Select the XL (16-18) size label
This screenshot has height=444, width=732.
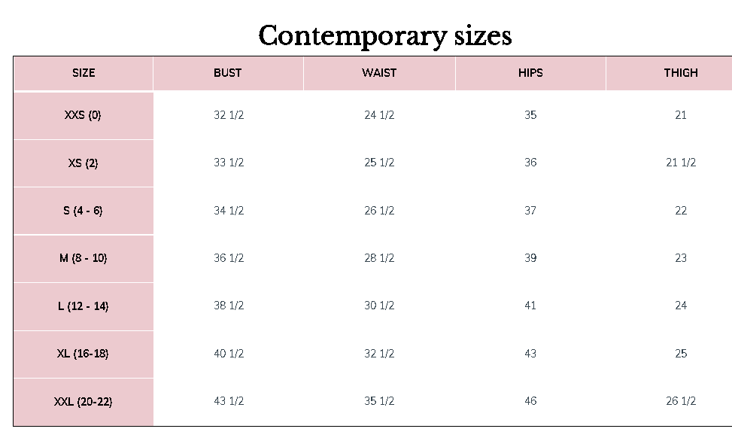(83, 354)
